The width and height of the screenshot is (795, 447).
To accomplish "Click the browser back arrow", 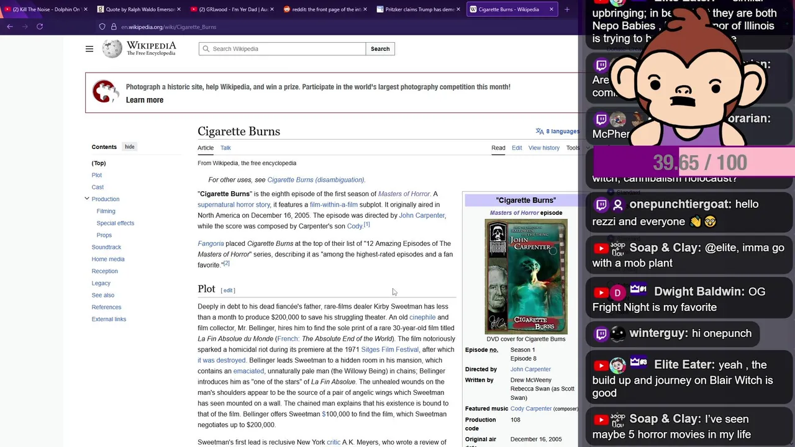I will click(10, 27).
